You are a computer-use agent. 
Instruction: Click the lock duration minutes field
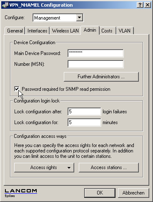pos(84,122)
